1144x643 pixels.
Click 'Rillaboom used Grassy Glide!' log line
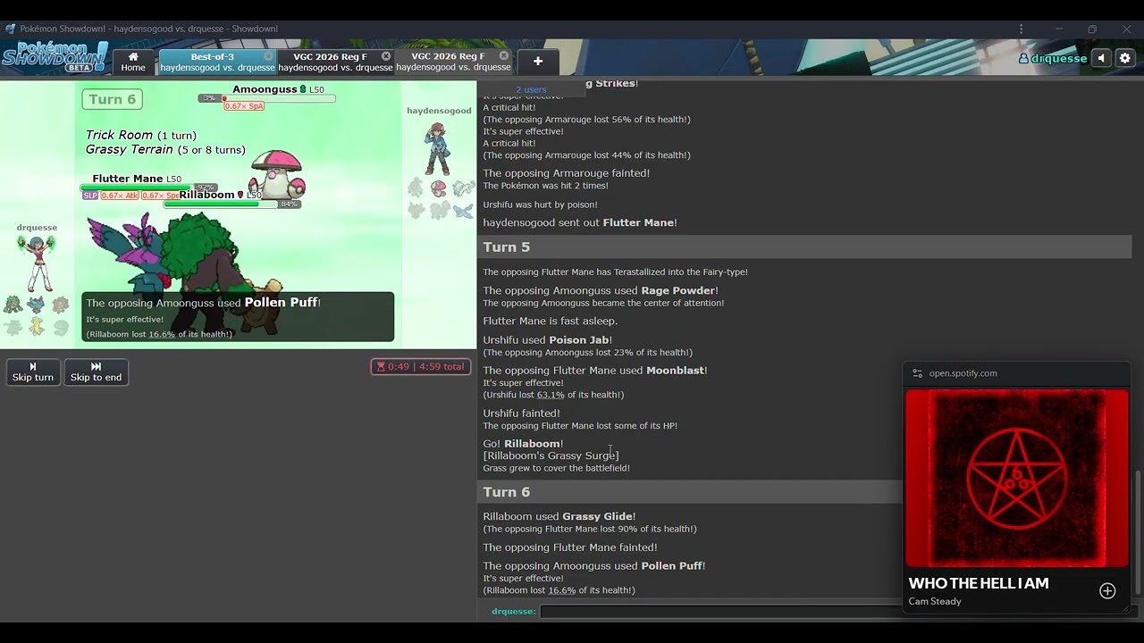pos(559,516)
